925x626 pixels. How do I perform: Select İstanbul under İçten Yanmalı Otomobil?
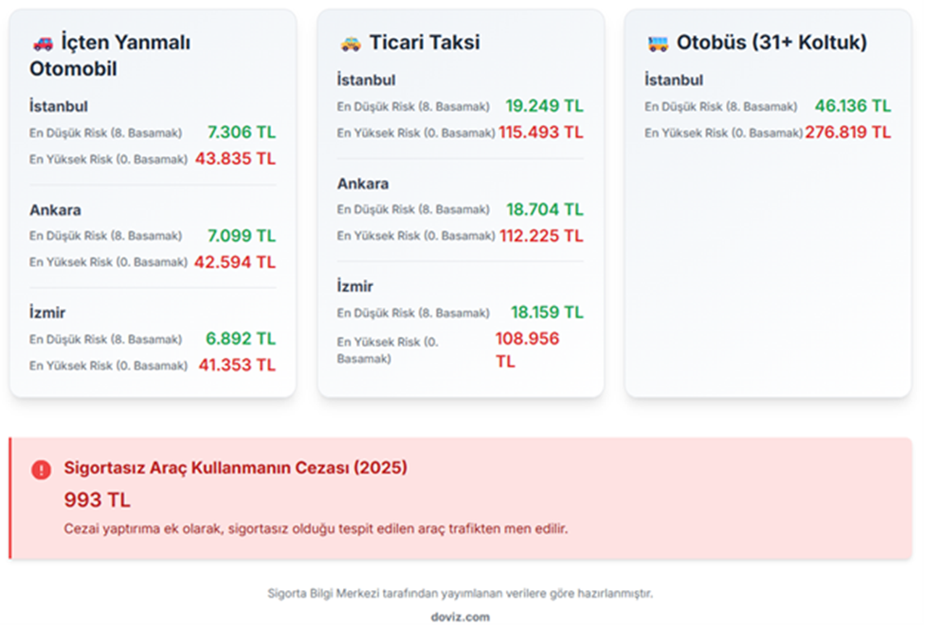click(58, 106)
